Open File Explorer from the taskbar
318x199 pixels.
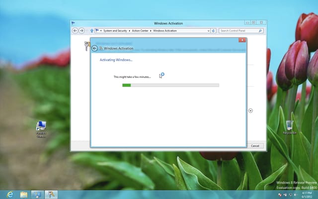24,195
